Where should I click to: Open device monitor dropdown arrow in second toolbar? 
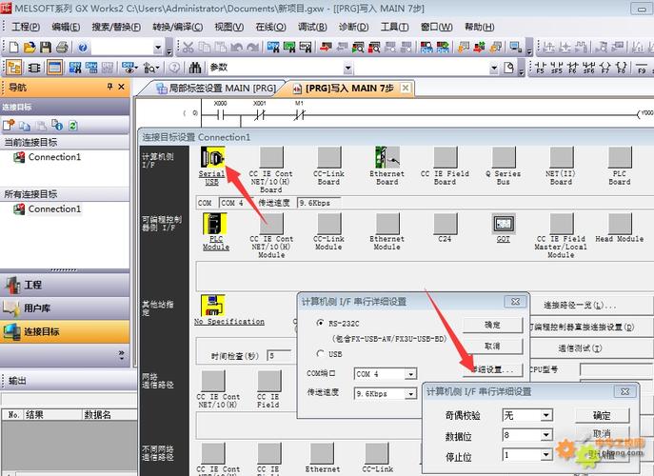(x=136, y=68)
